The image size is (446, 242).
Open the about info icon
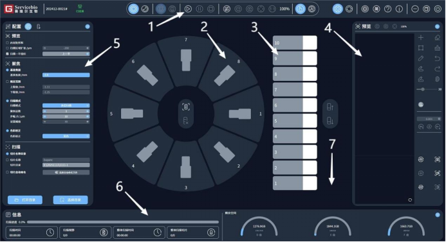399,9
